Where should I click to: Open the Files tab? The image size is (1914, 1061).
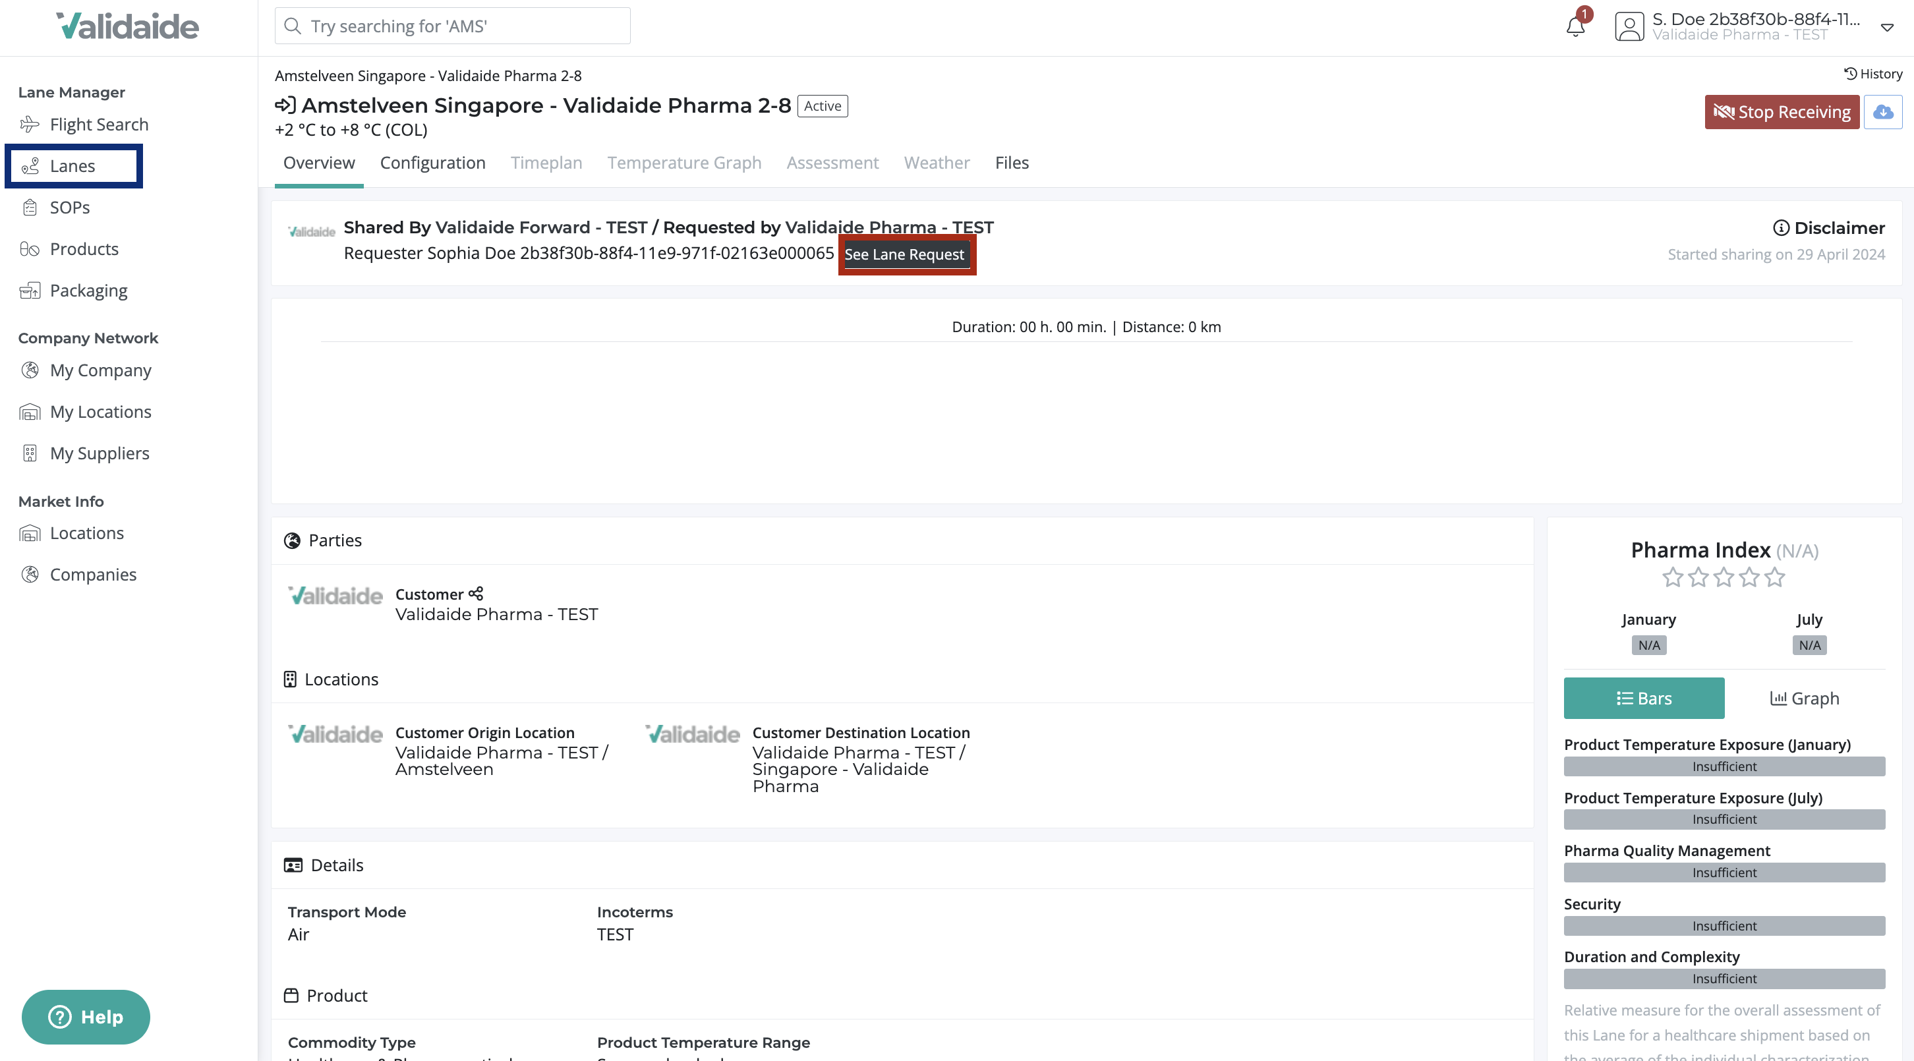click(1011, 163)
